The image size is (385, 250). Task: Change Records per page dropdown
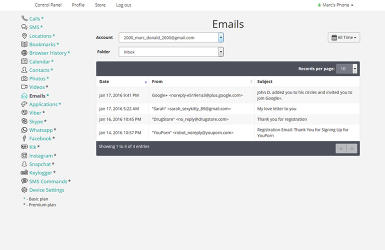[346, 69]
